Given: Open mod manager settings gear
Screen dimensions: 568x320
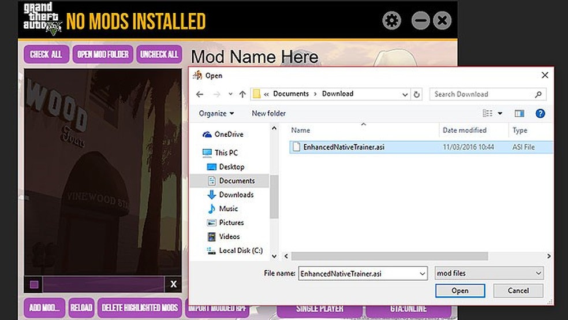Looking at the screenshot, I should (391, 20).
